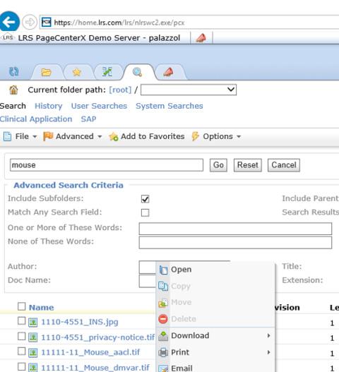Check the box for 11111-11_Mouse_dmvar.tif

click(x=22, y=366)
